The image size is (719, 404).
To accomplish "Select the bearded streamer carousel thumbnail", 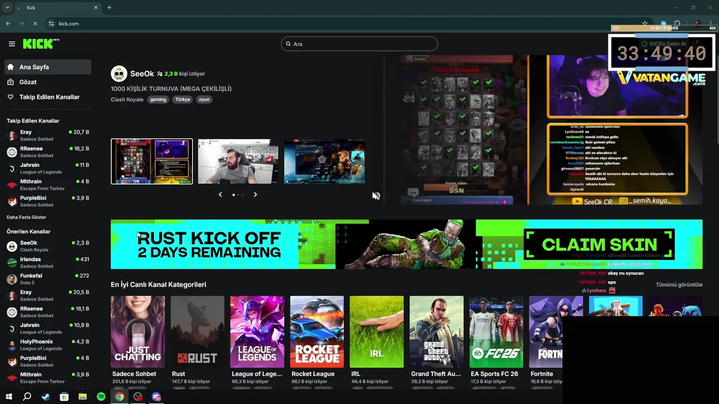I will (x=238, y=162).
